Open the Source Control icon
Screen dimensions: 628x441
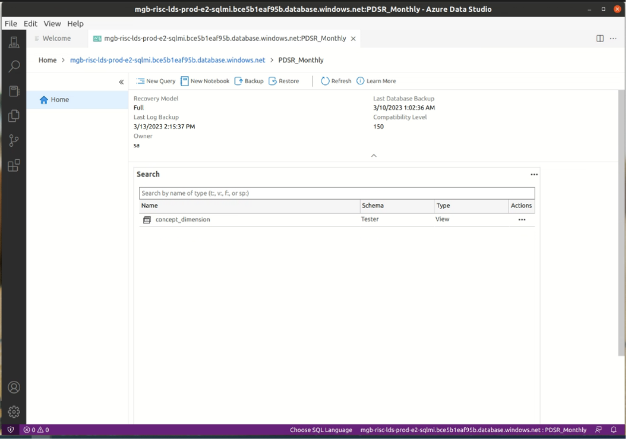[14, 141]
